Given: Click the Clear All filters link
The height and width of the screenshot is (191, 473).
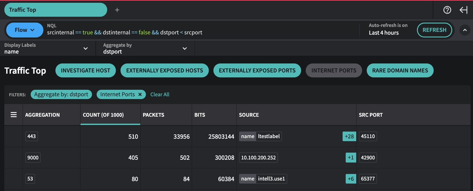Looking at the screenshot, I should click(160, 94).
